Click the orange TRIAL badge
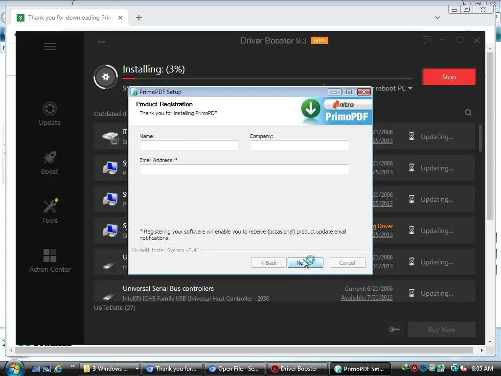This screenshot has width=501, height=376. [x=319, y=41]
